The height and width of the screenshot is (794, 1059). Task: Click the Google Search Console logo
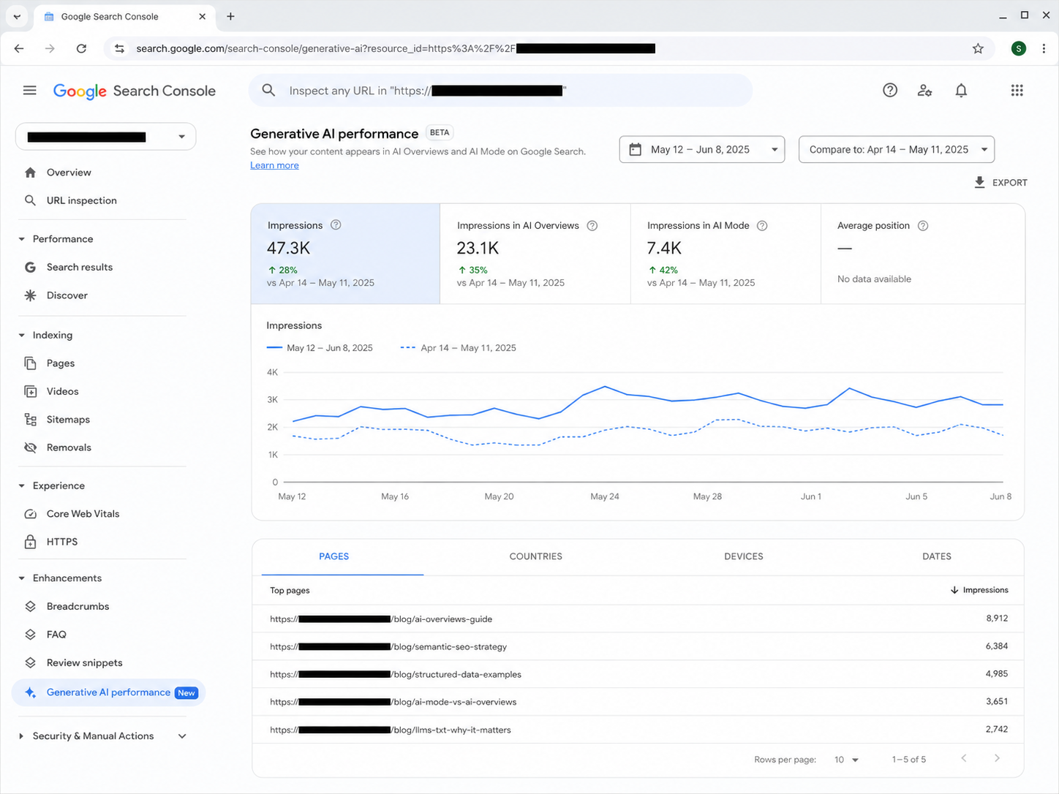tap(135, 91)
